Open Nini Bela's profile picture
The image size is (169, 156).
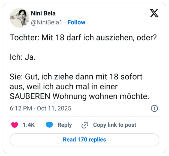tap(19, 18)
